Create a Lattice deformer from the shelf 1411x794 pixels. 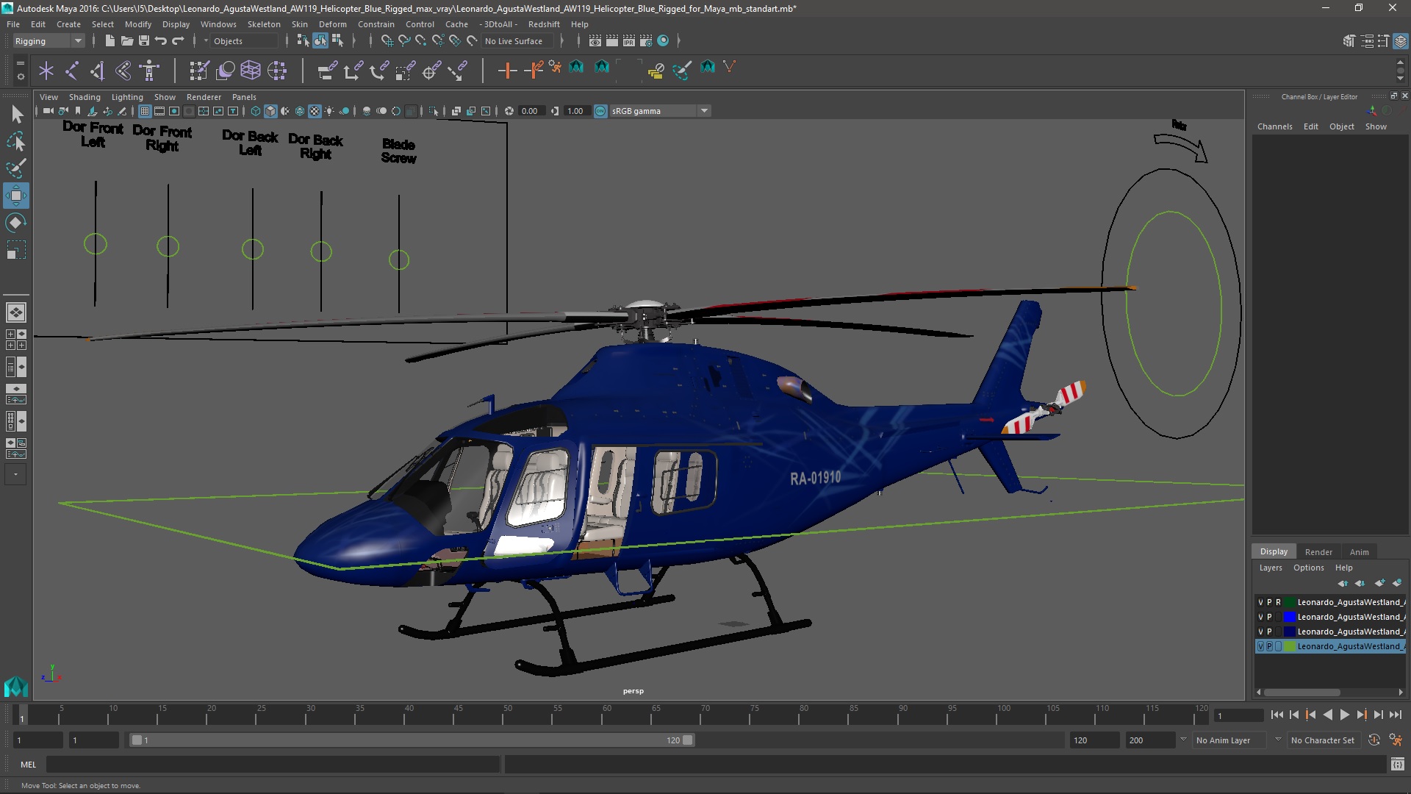251,71
